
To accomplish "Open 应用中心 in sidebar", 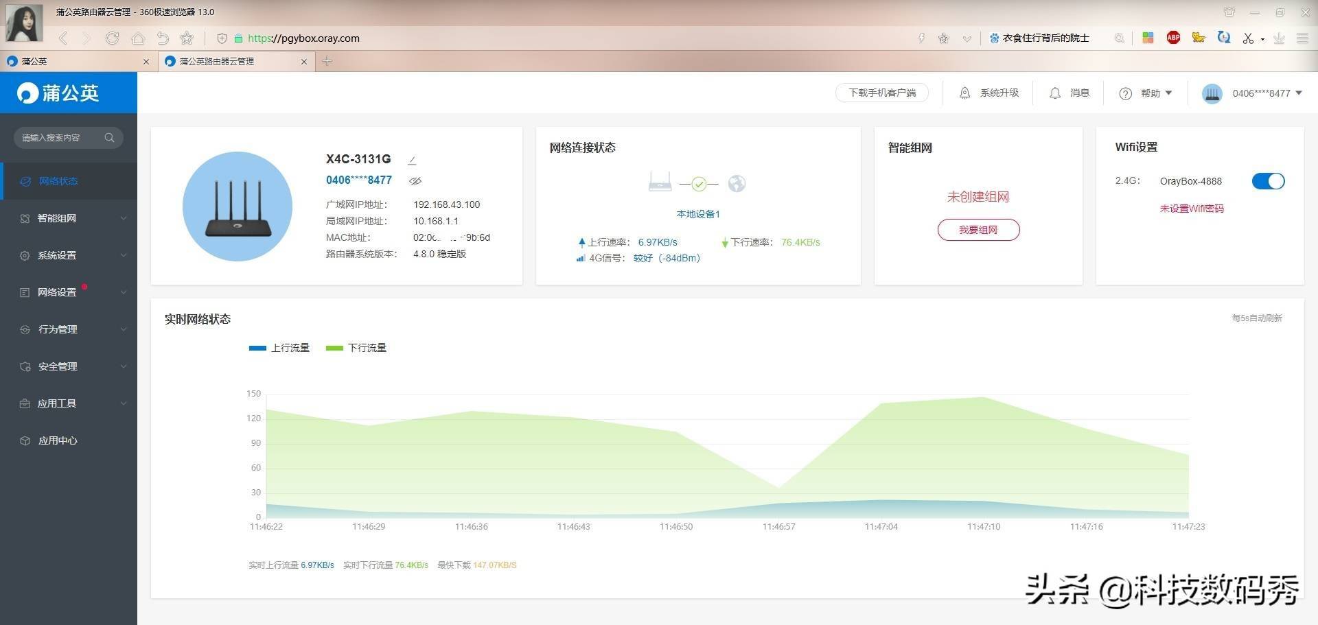I will [69, 440].
